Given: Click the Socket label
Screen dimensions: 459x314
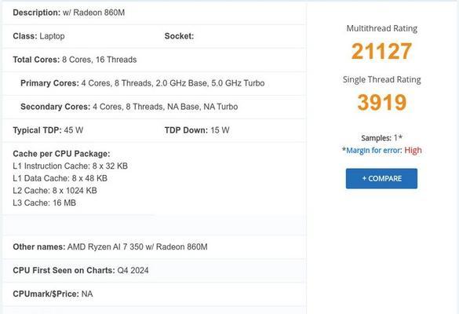Looking at the screenshot, I should click(179, 36).
